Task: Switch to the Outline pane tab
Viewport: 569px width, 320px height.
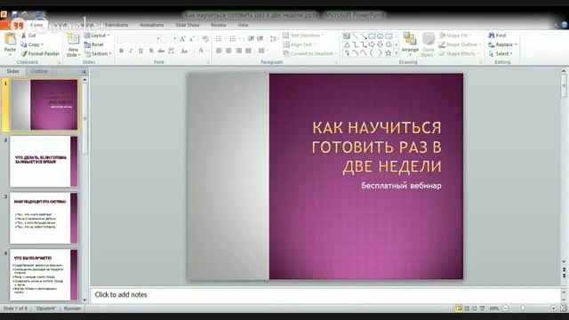Action: [39, 71]
